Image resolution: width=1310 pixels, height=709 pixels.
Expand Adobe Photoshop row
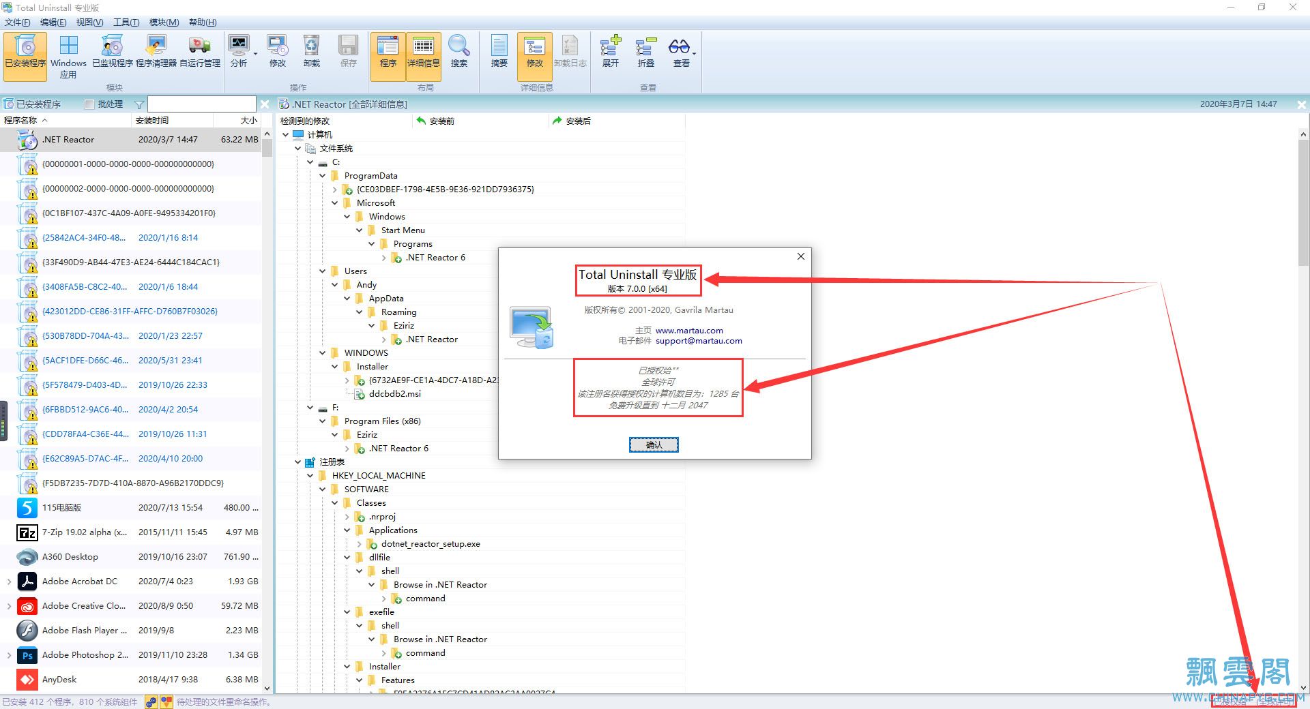(9, 655)
